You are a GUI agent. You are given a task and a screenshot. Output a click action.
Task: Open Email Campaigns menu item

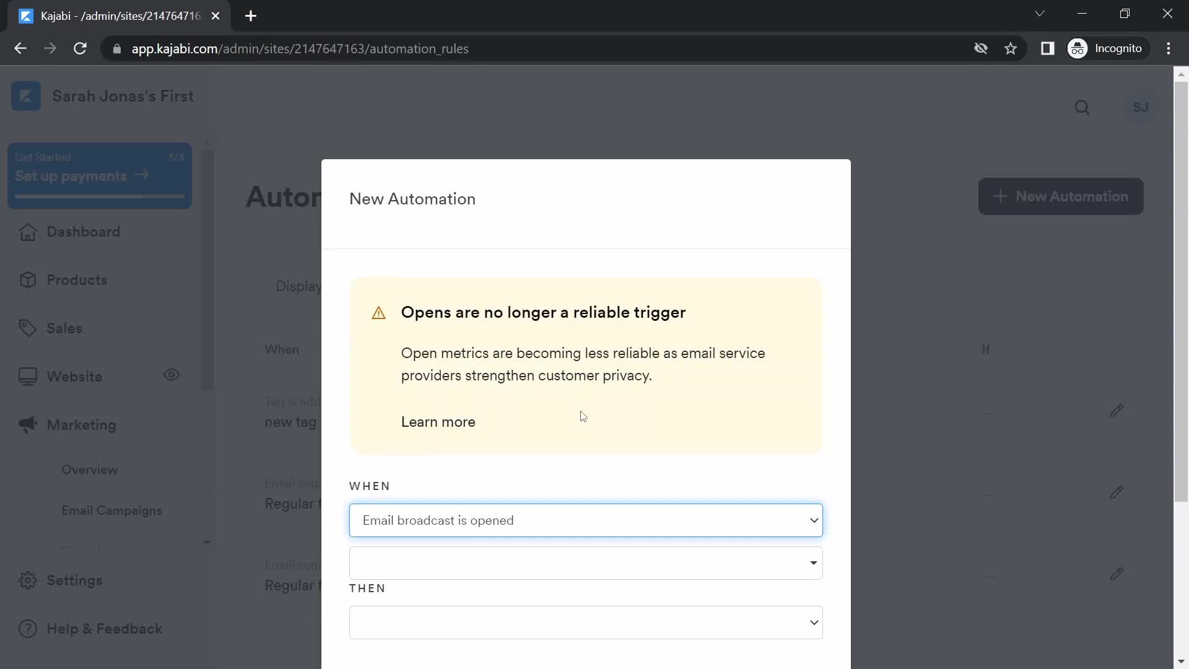point(113,510)
